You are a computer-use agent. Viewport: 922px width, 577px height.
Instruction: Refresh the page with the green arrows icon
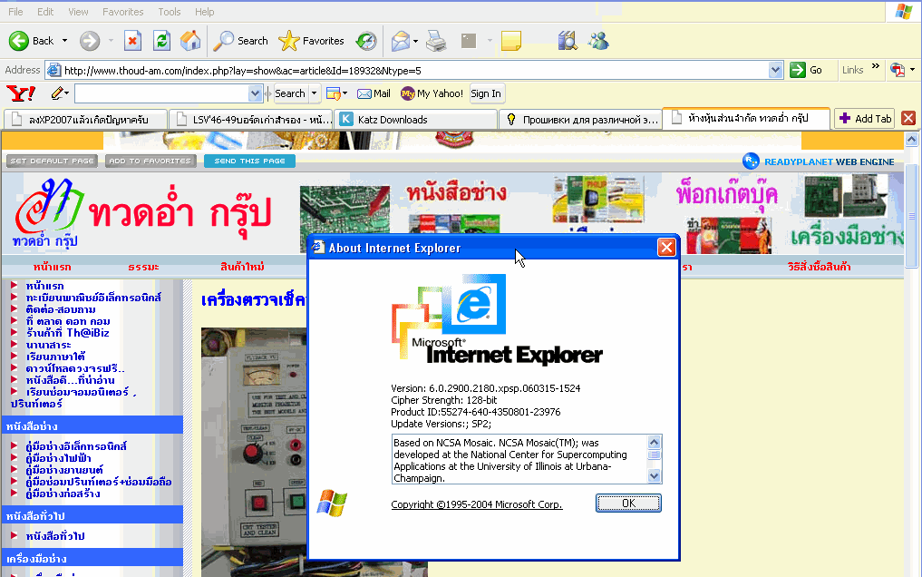(161, 41)
